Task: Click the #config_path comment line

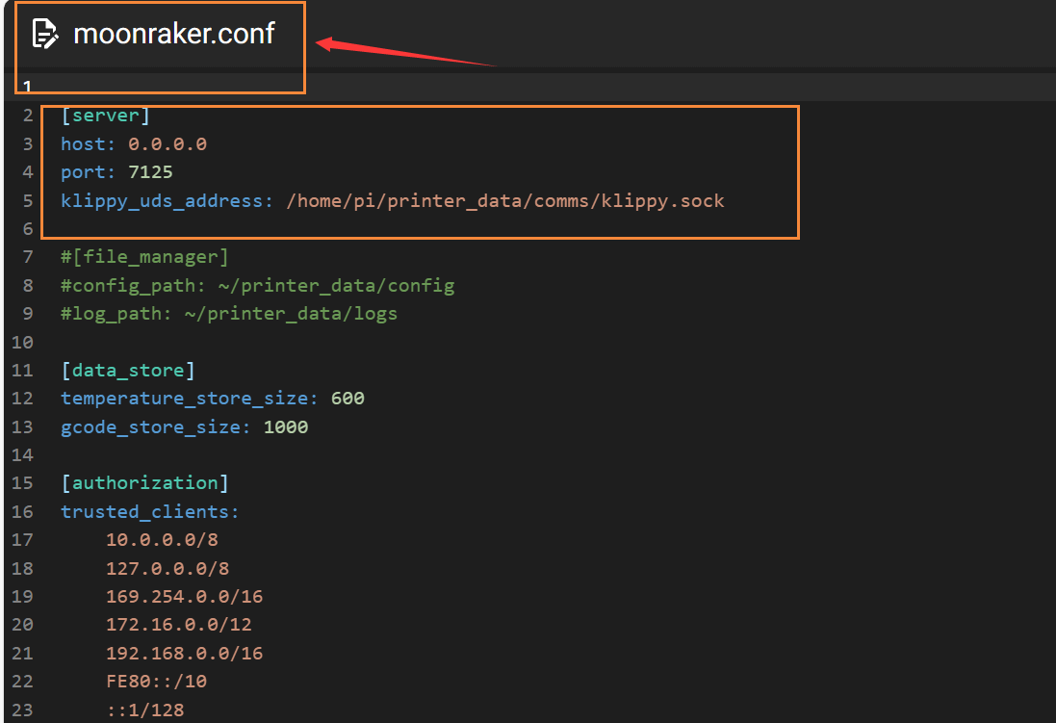Action: (x=257, y=286)
